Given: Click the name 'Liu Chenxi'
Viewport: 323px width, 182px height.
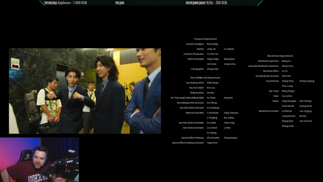Looking at the screenshot, I should coord(212,128).
